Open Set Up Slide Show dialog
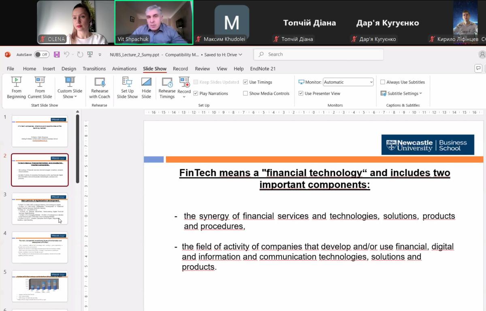The height and width of the screenshot is (311, 486). tap(127, 87)
